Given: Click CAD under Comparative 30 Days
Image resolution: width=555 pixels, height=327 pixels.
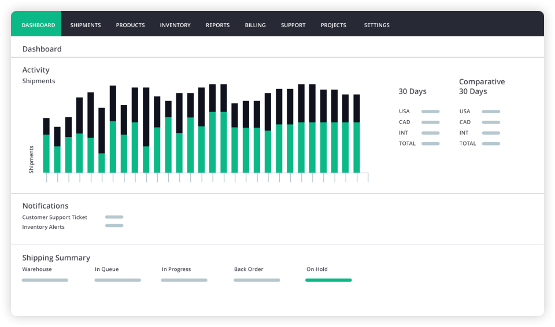Looking at the screenshot, I should [x=465, y=122].
